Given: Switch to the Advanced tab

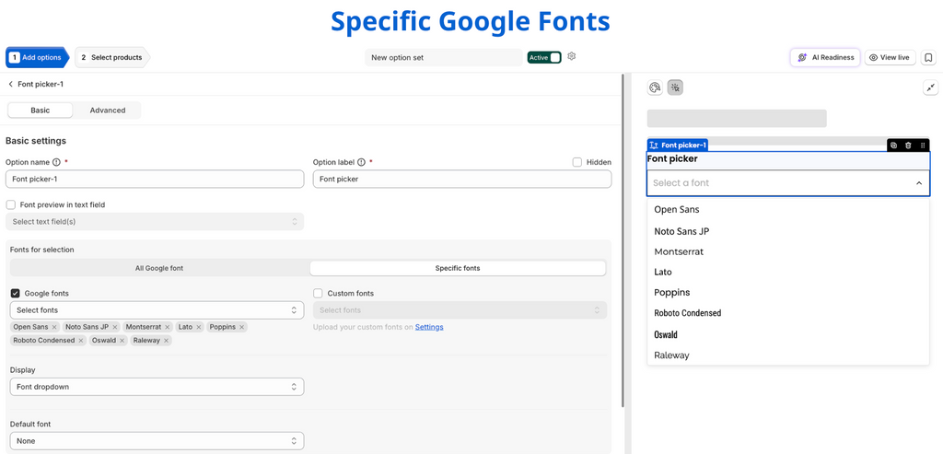Looking at the screenshot, I should coord(108,110).
